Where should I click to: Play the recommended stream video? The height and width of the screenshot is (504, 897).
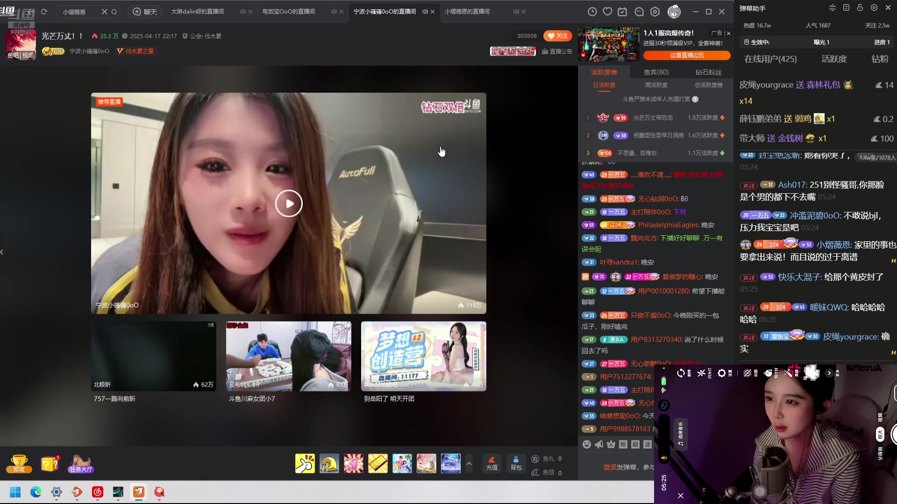coord(289,203)
